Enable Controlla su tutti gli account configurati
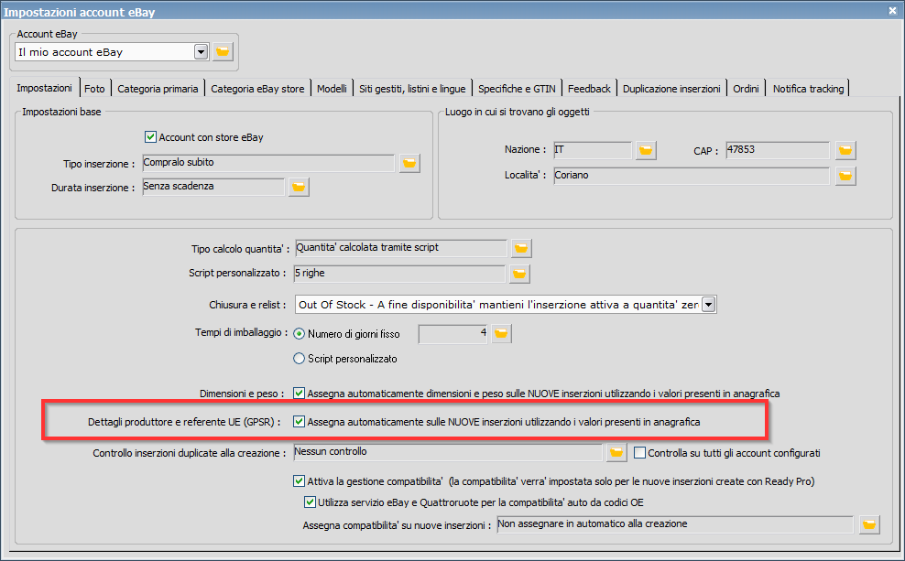 pyautogui.click(x=639, y=453)
